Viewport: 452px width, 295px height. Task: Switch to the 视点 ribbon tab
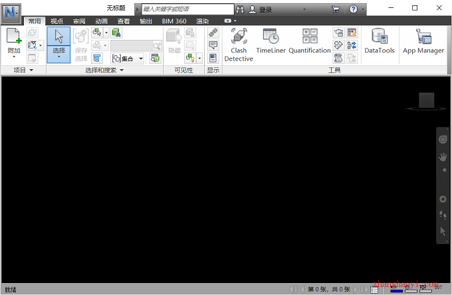[56, 21]
